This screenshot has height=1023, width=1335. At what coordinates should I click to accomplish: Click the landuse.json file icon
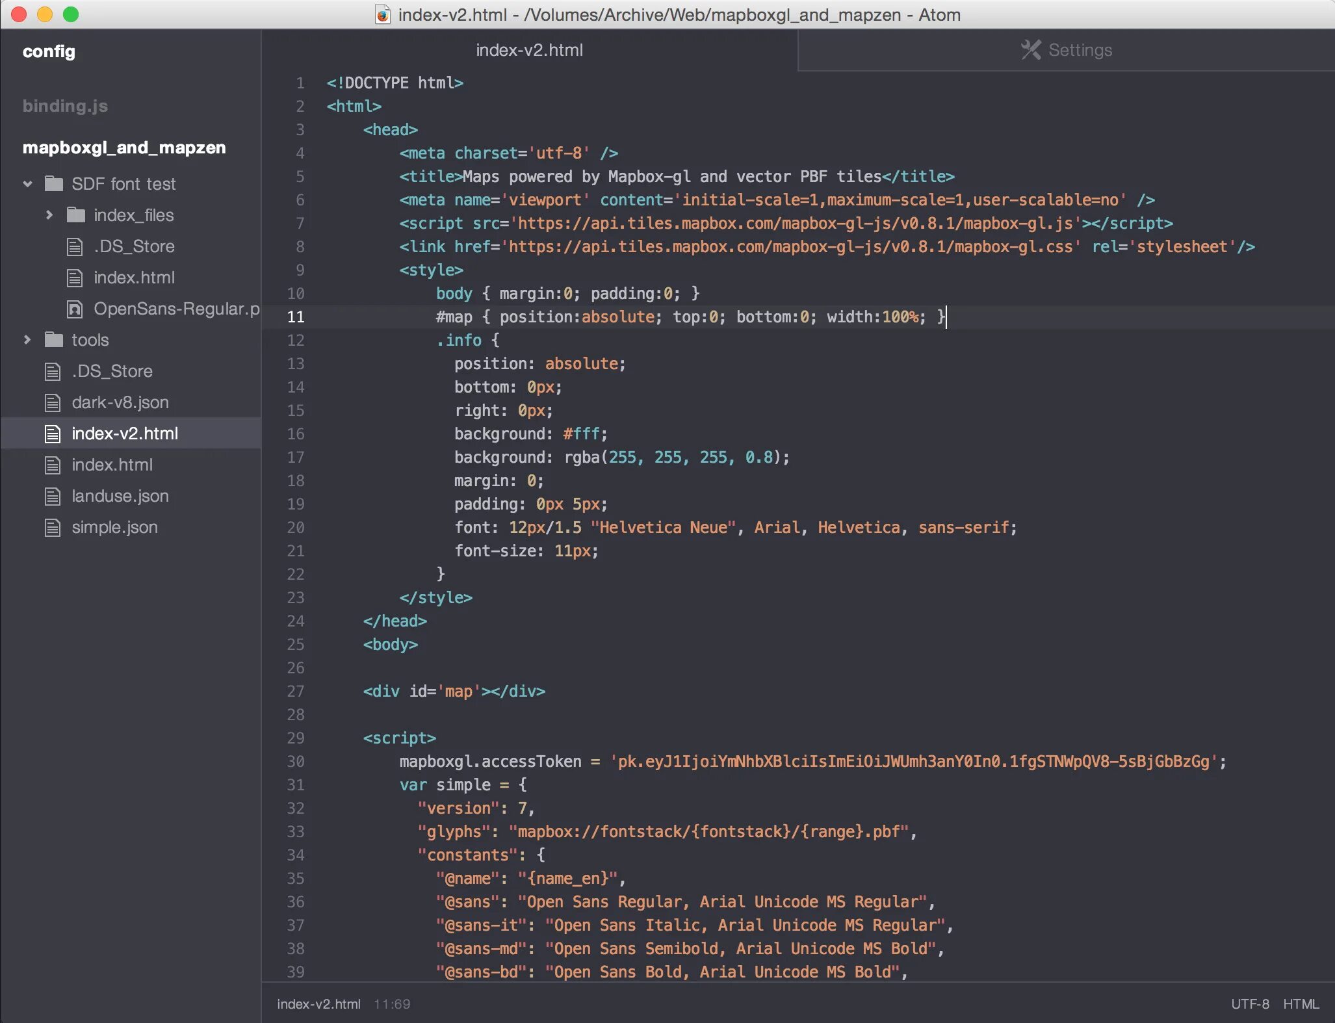53,496
